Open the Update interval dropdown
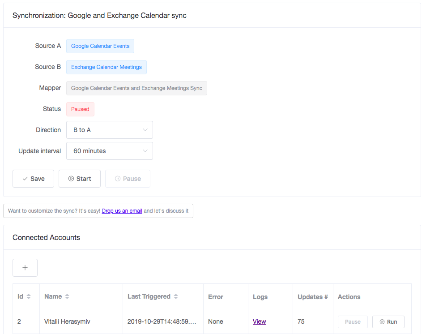 [x=110, y=151]
